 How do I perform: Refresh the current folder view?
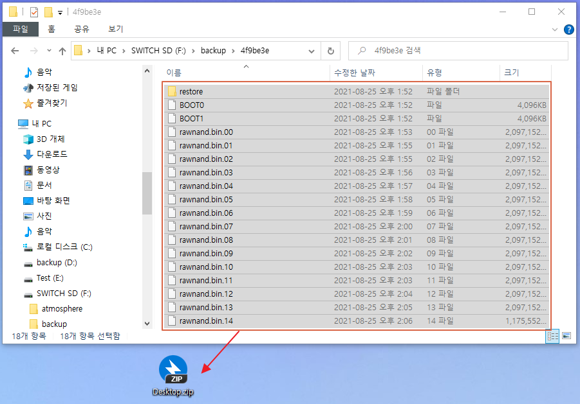click(331, 51)
